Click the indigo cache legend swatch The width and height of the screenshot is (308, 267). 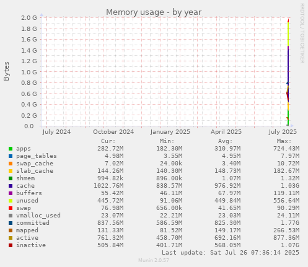coord(11,186)
